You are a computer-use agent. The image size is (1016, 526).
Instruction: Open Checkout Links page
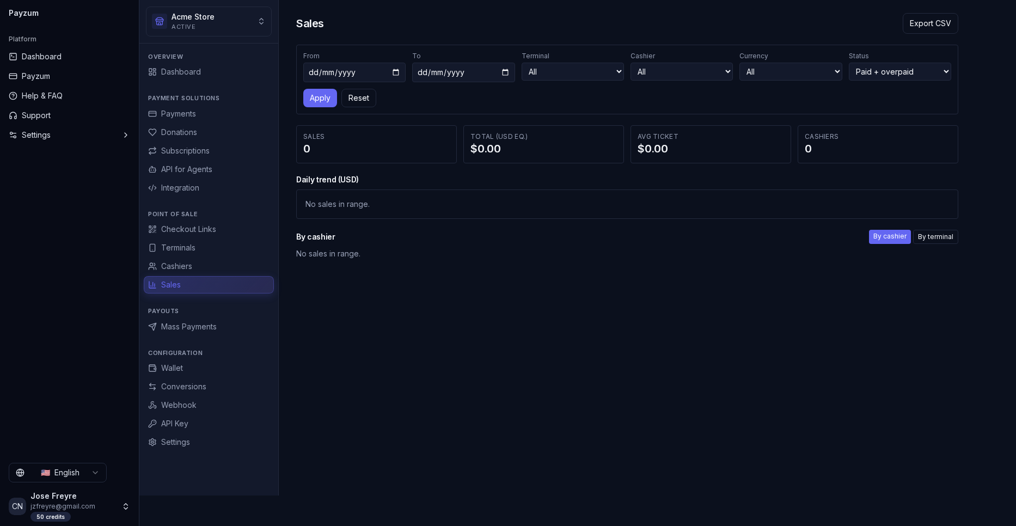[x=209, y=229]
